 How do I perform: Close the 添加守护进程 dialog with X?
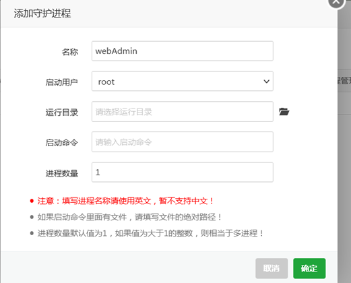336,2
